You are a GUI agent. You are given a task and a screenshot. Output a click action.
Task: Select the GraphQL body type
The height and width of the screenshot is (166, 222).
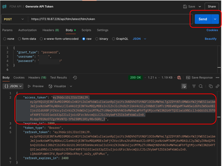(113, 39)
